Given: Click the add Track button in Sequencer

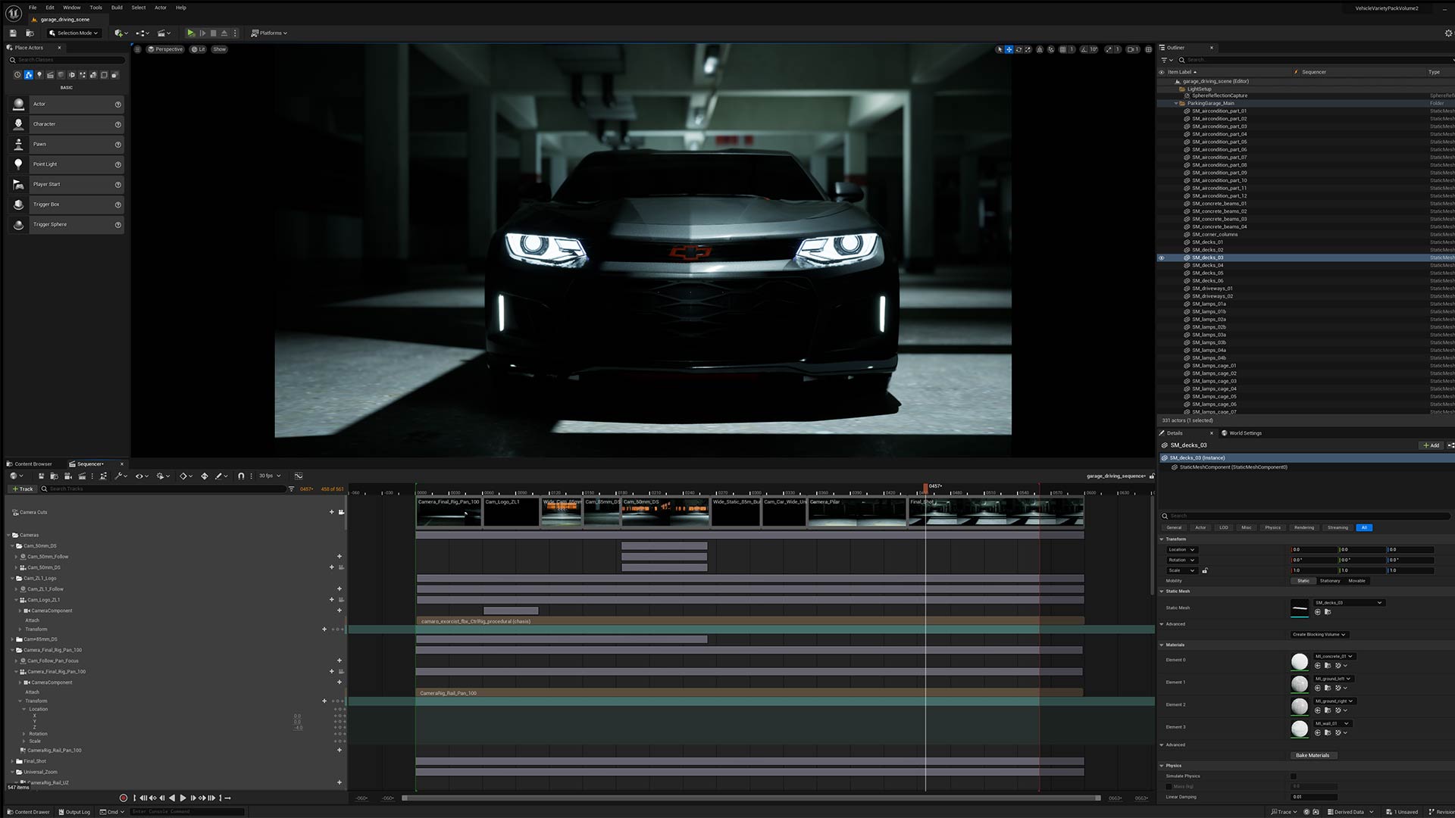Looking at the screenshot, I should [23, 489].
